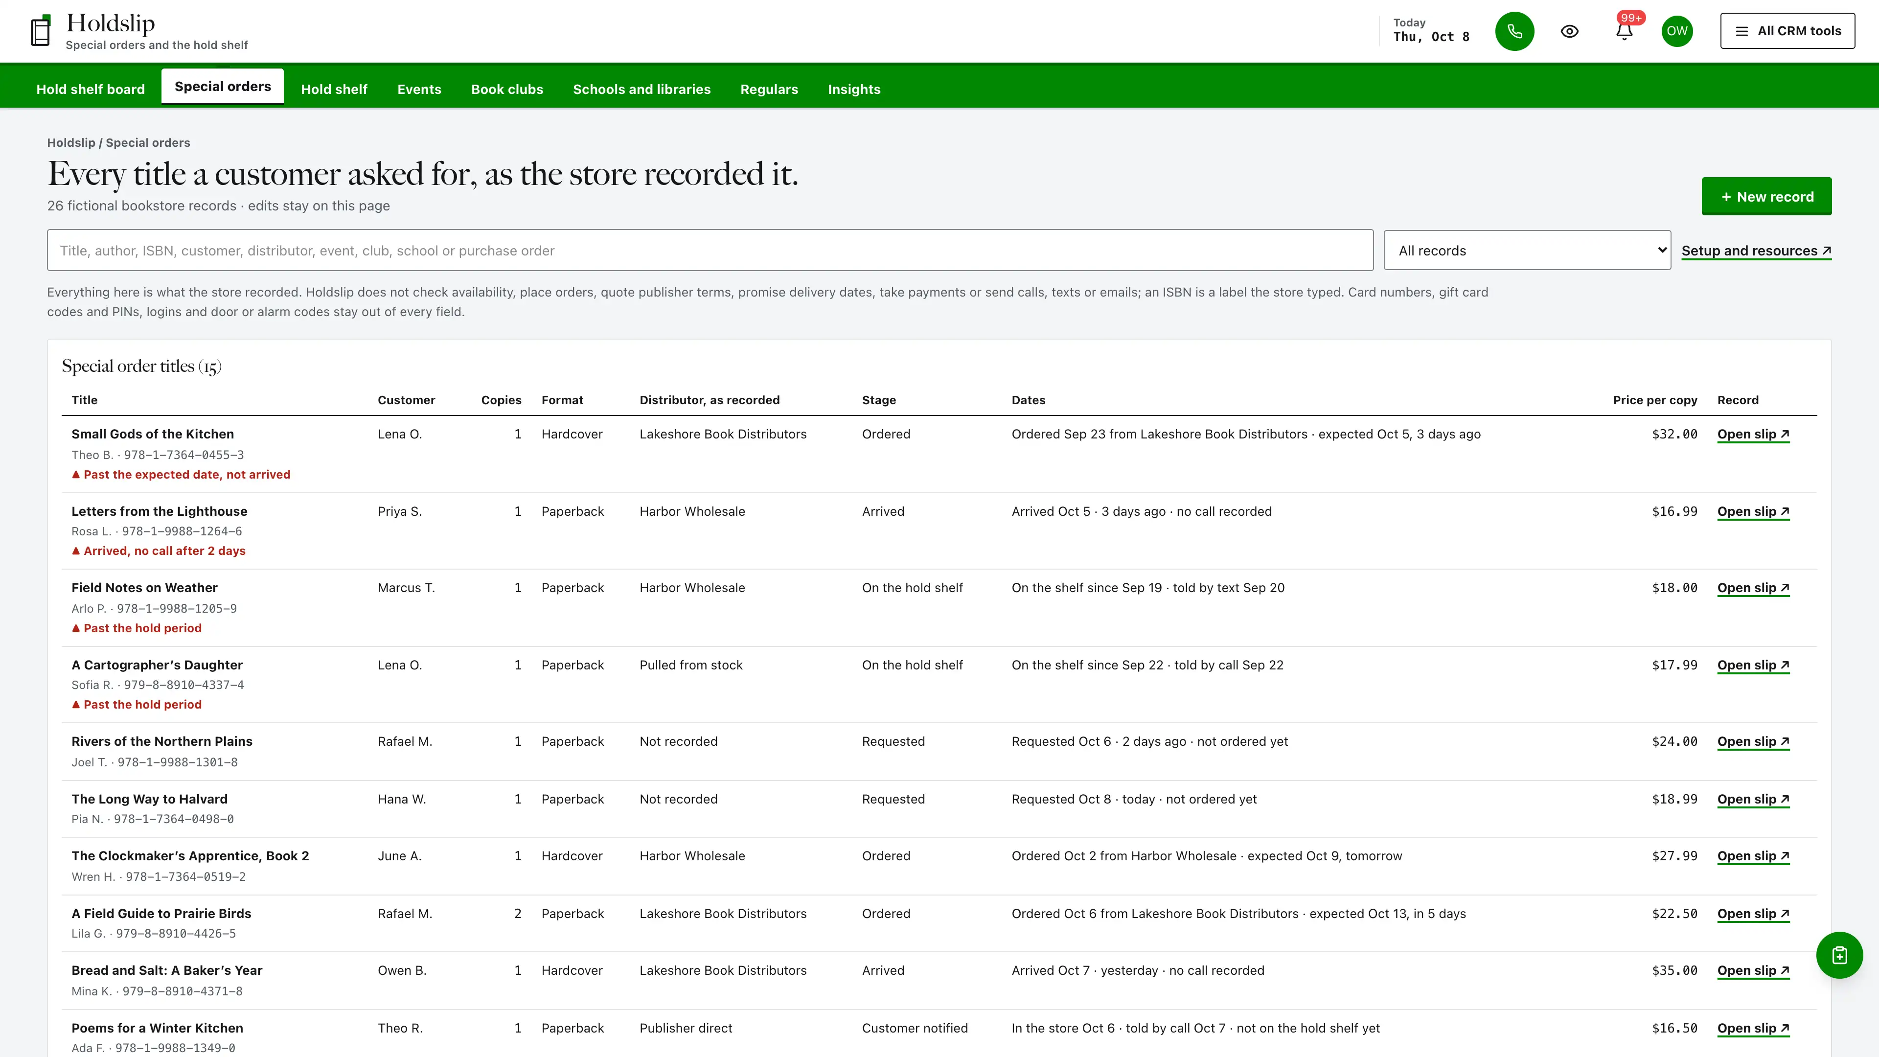This screenshot has width=1879, height=1057.
Task: Open the OW user avatar
Action: pos(1677,31)
